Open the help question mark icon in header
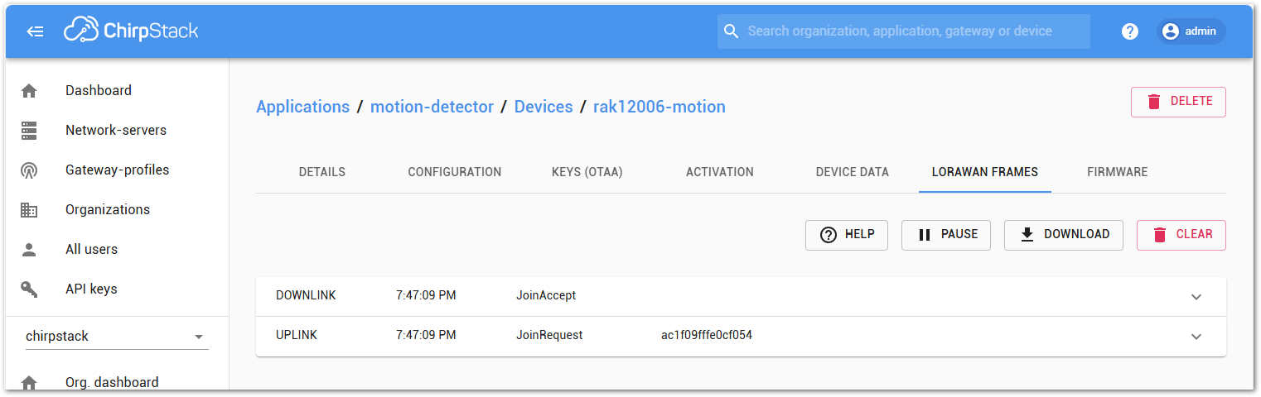The image size is (1261, 397). coord(1130,31)
